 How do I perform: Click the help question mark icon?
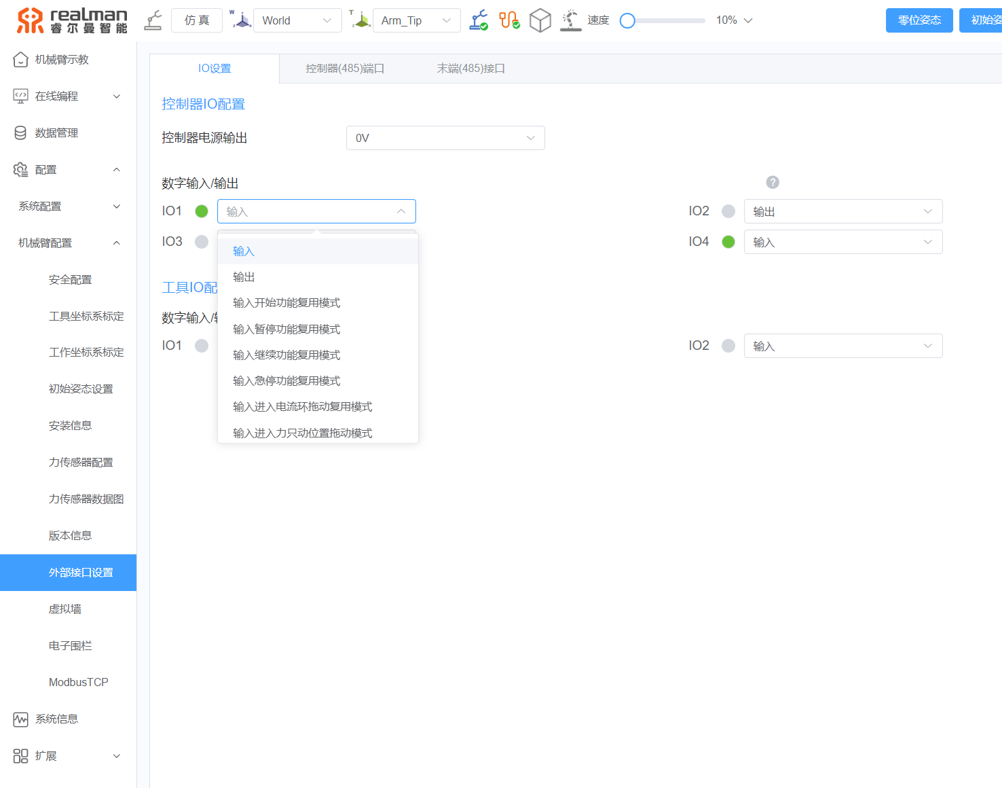tap(773, 182)
